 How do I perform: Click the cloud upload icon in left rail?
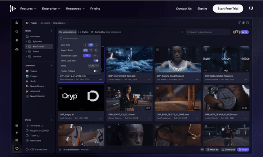click(17, 49)
